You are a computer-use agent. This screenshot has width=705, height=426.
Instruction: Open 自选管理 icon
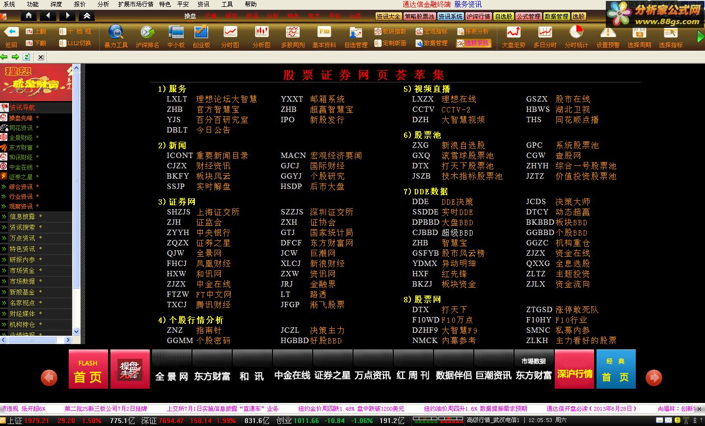coord(355,32)
